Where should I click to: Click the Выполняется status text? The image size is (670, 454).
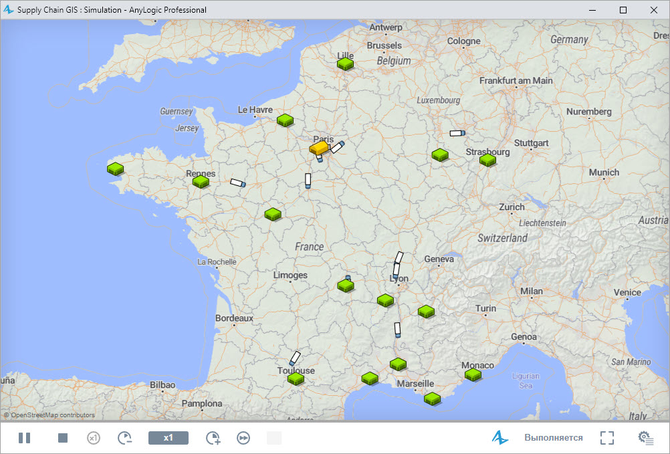tap(554, 438)
